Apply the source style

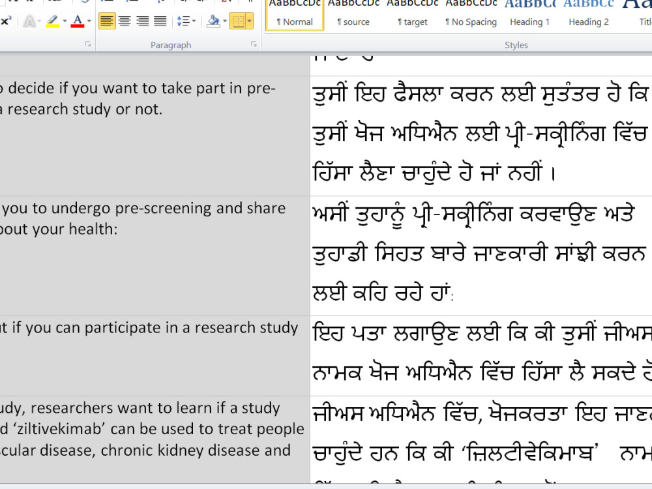[x=353, y=15]
